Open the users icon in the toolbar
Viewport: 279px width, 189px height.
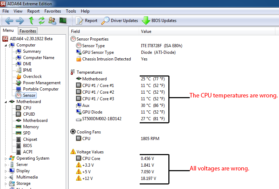point(52,21)
